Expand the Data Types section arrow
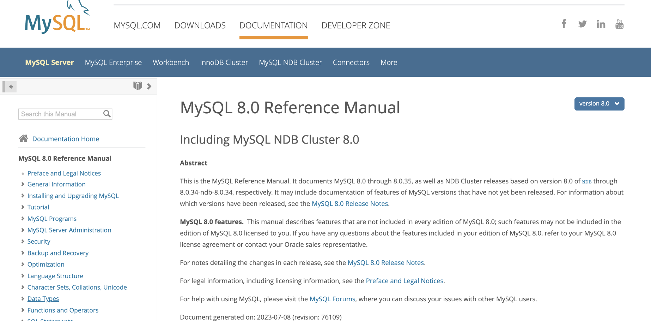The width and height of the screenshot is (651, 321). (23, 299)
